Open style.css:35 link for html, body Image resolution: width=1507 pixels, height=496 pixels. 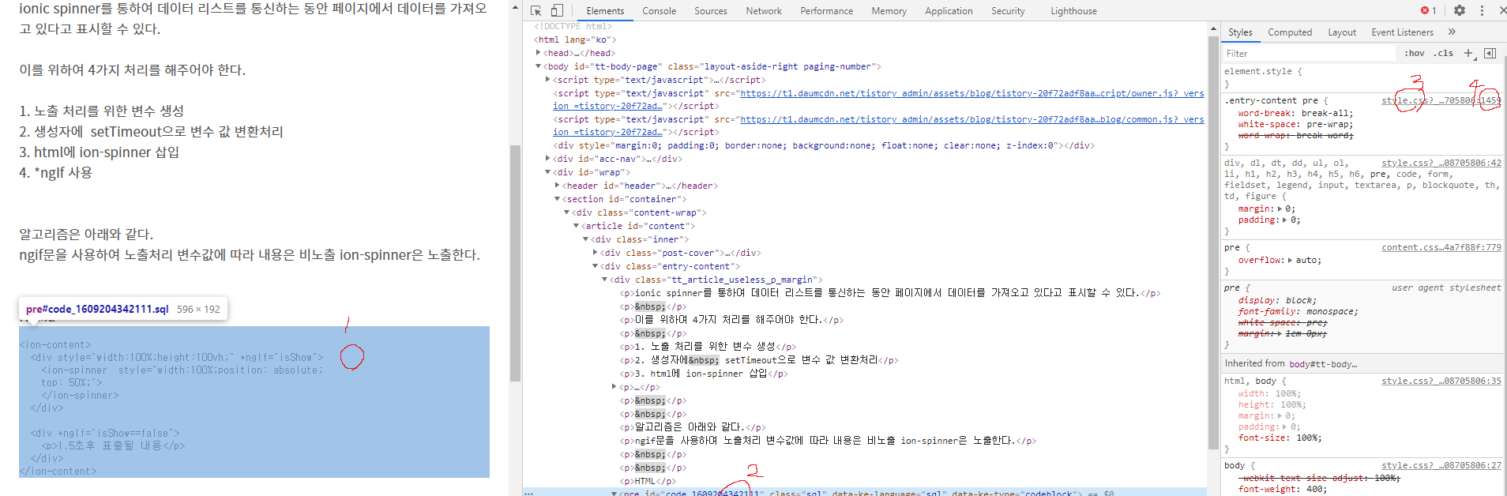coord(1441,381)
